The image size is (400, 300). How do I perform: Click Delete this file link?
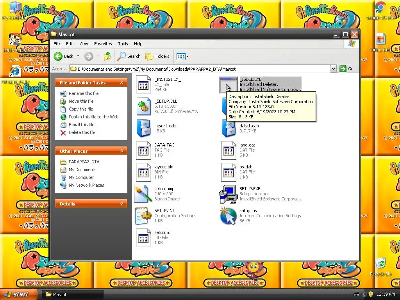(82, 132)
